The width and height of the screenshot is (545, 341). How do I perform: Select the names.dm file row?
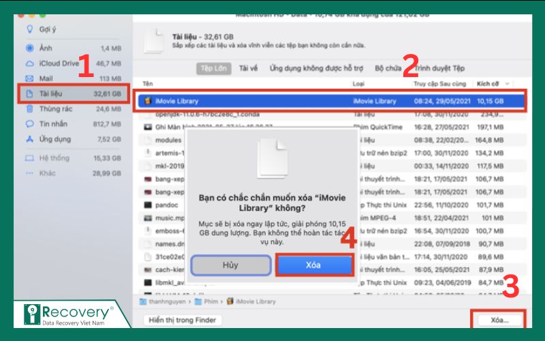point(332,244)
